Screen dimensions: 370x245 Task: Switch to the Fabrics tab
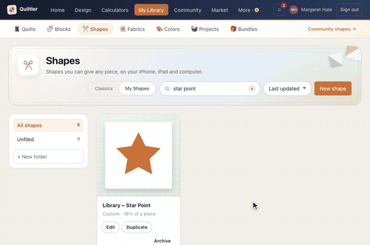click(132, 29)
